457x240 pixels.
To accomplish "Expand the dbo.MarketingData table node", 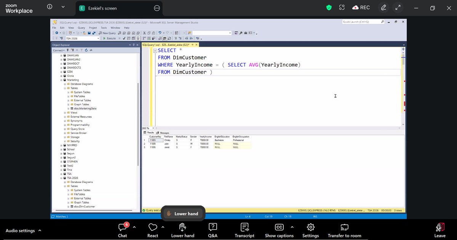I will click(x=68, y=109).
